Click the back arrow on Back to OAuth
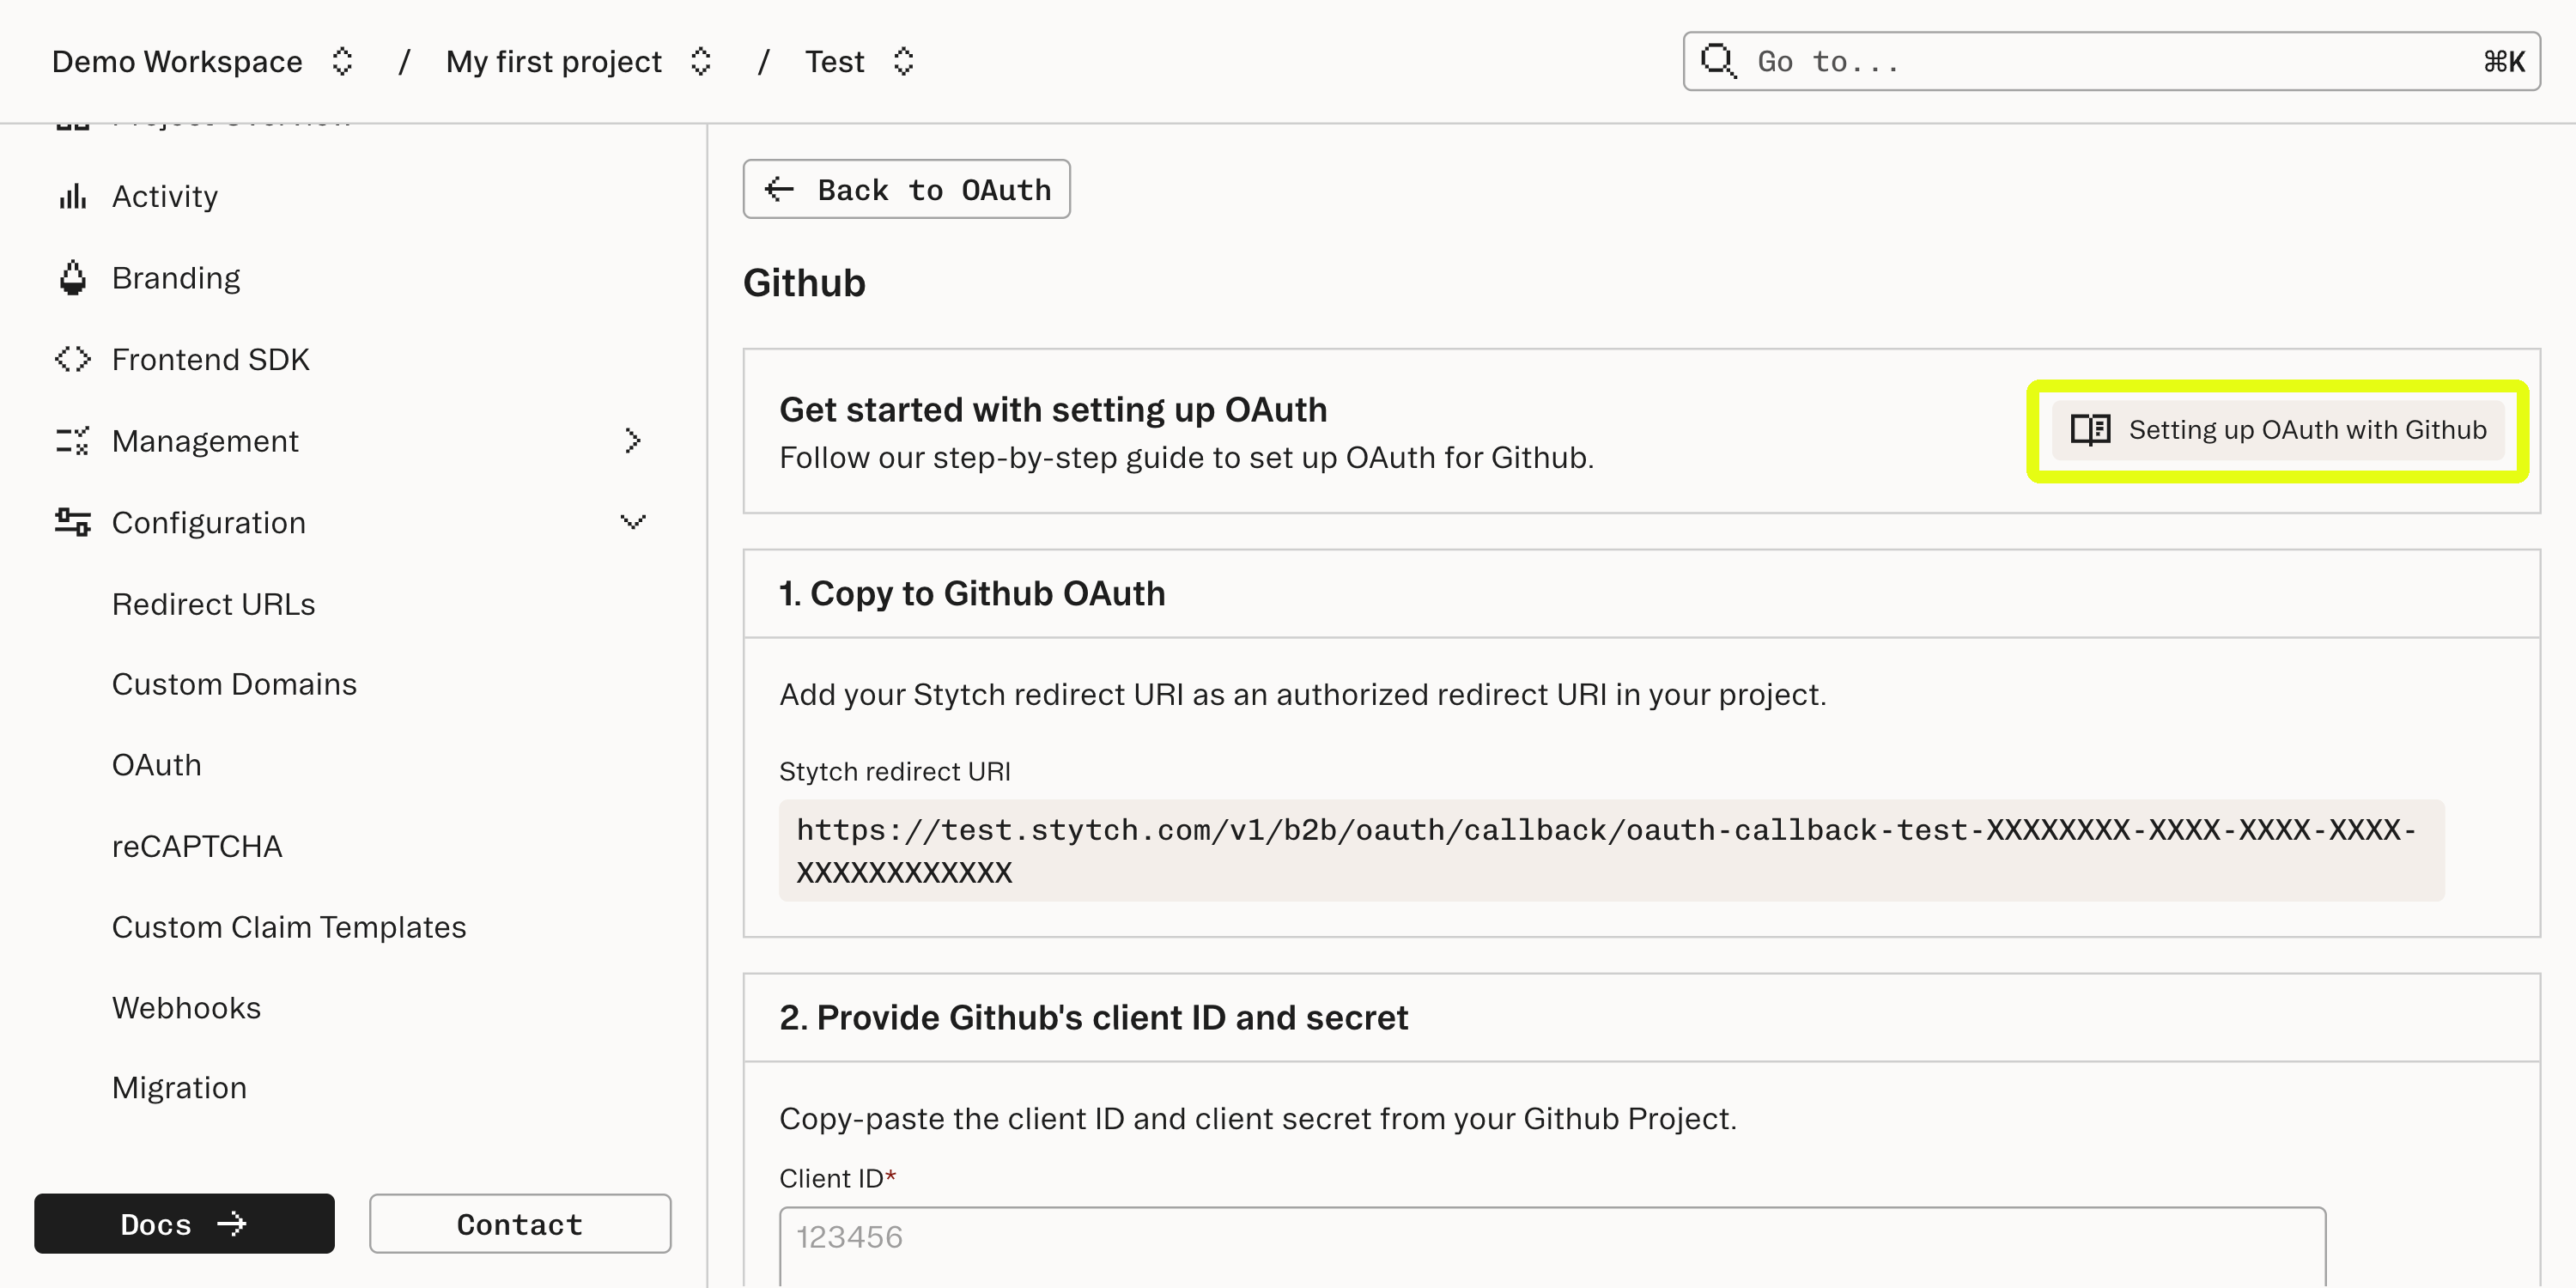 [x=779, y=189]
